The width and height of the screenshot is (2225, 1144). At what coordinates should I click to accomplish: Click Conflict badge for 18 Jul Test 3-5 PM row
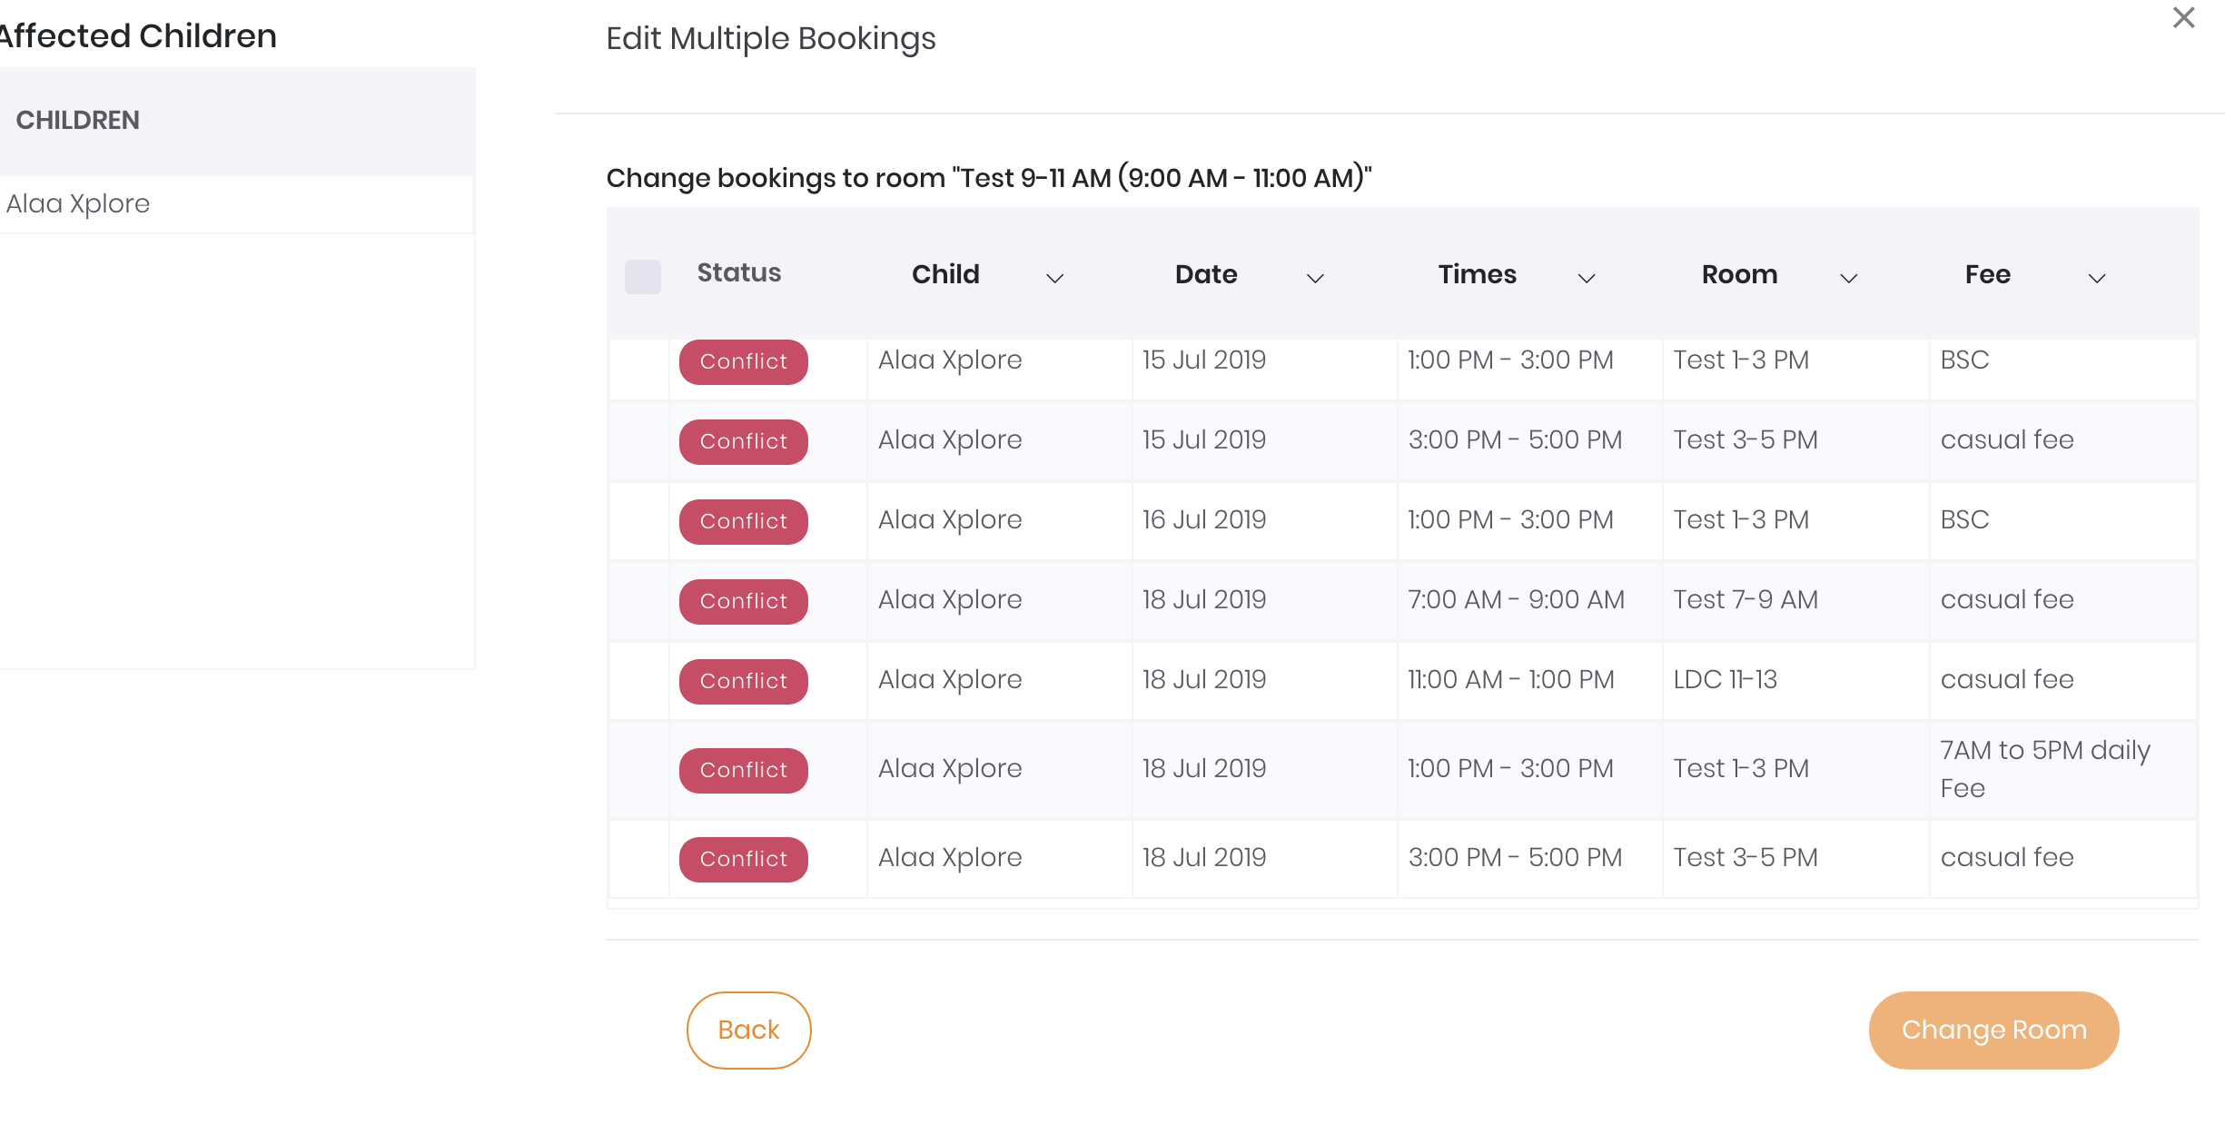pyautogui.click(x=744, y=859)
